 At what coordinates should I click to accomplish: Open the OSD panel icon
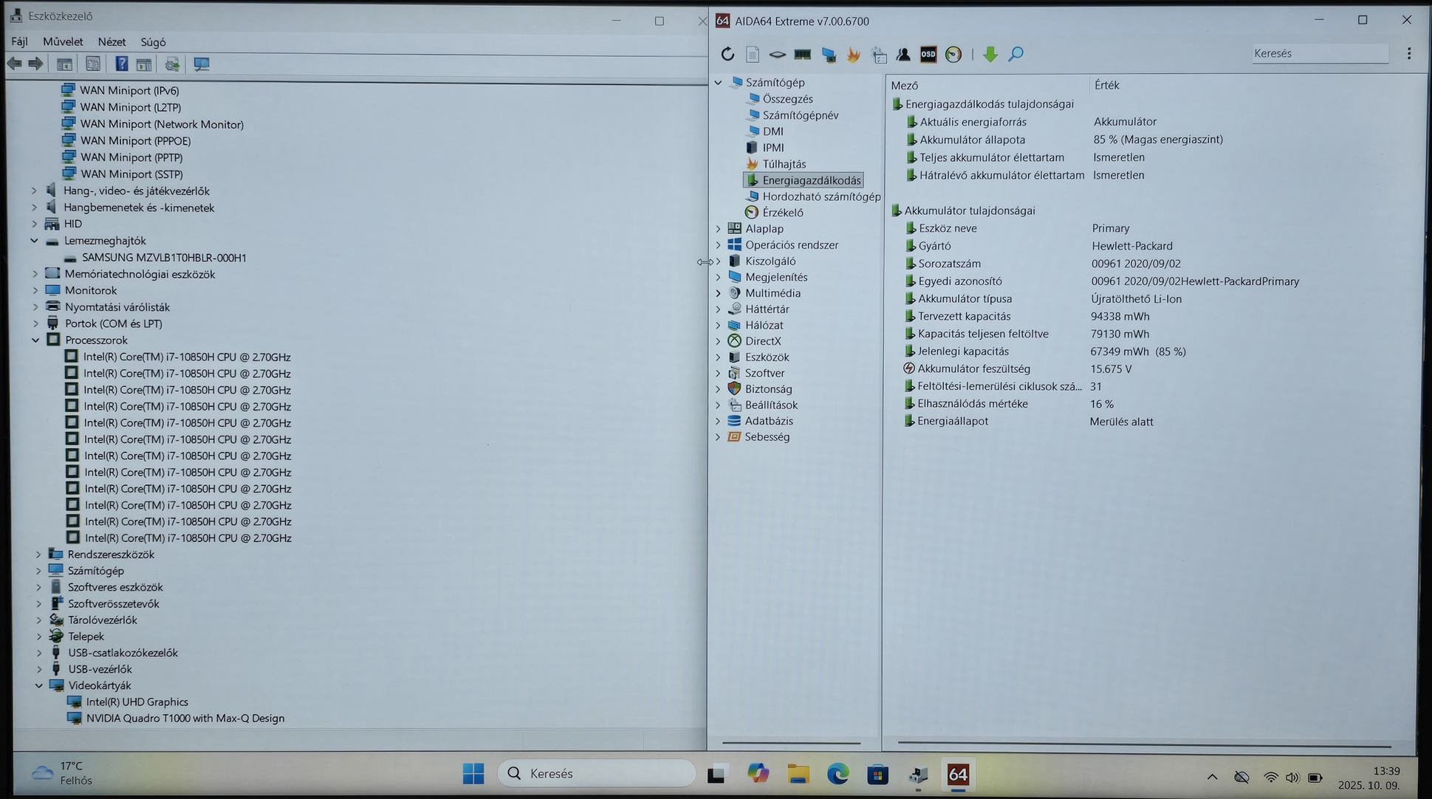[x=928, y=54]
